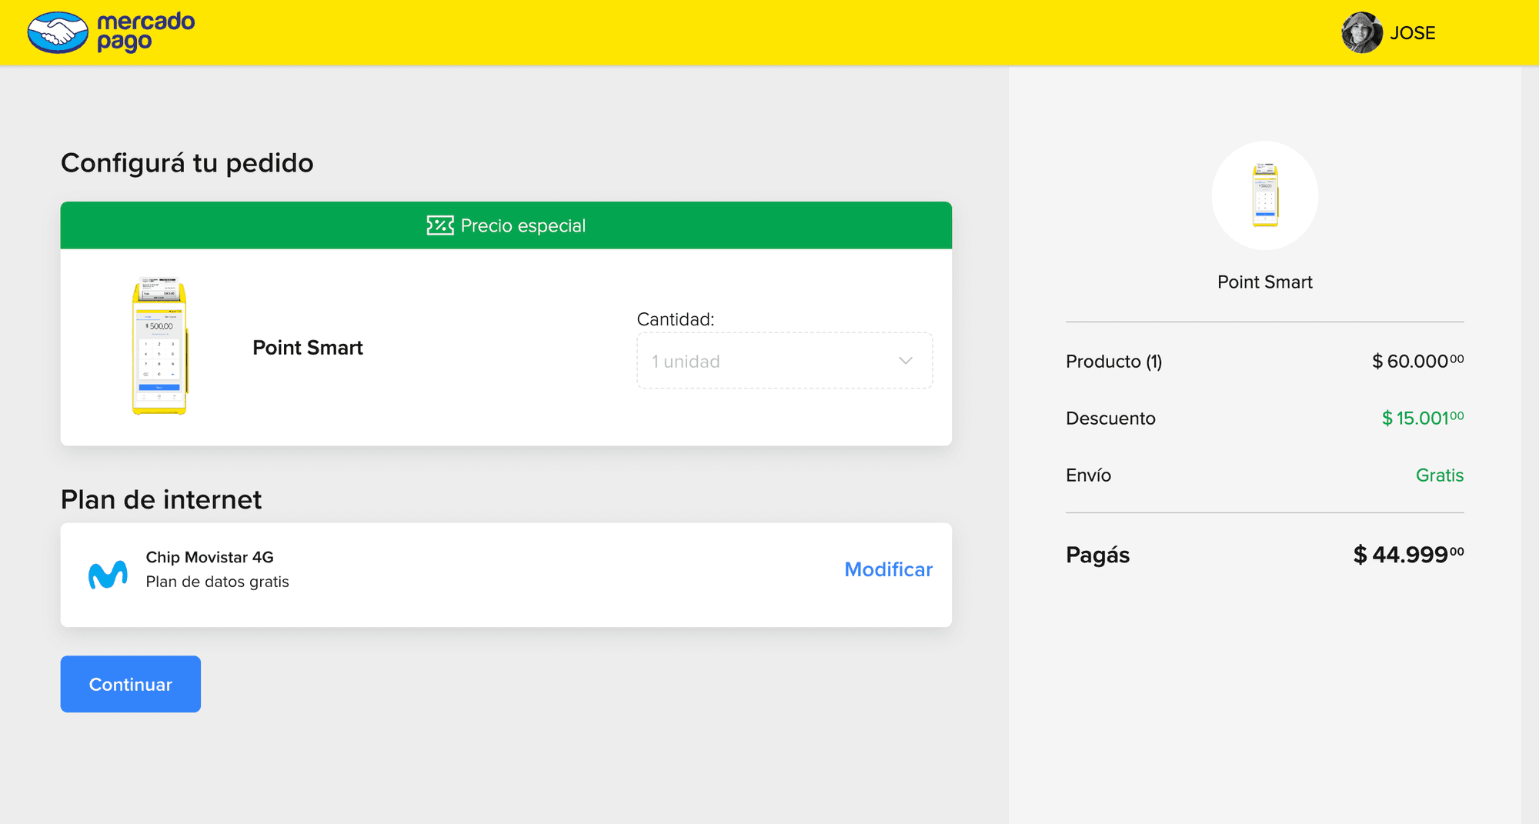The image size is (1539, 824).
Task: Open the Cantidad '1 unidad' dropdown
Action: pyautogui.click(x=784, y=361)
